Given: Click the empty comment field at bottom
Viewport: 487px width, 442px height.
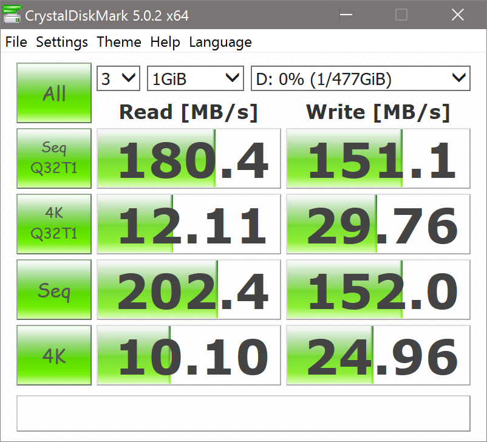Looking at the screenshot, I should (x=243, y=413).
